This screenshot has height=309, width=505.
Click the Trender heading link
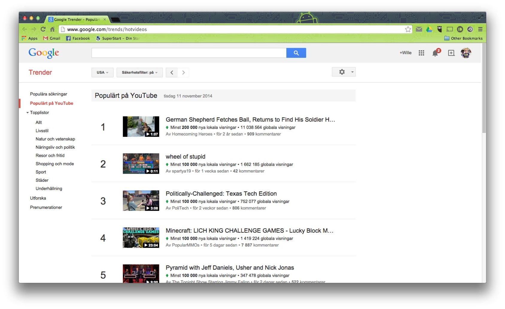40,72
